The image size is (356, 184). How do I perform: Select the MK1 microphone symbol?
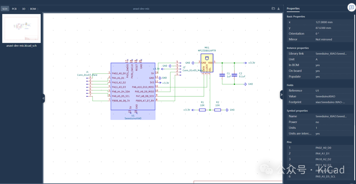[x=207, y=63]
